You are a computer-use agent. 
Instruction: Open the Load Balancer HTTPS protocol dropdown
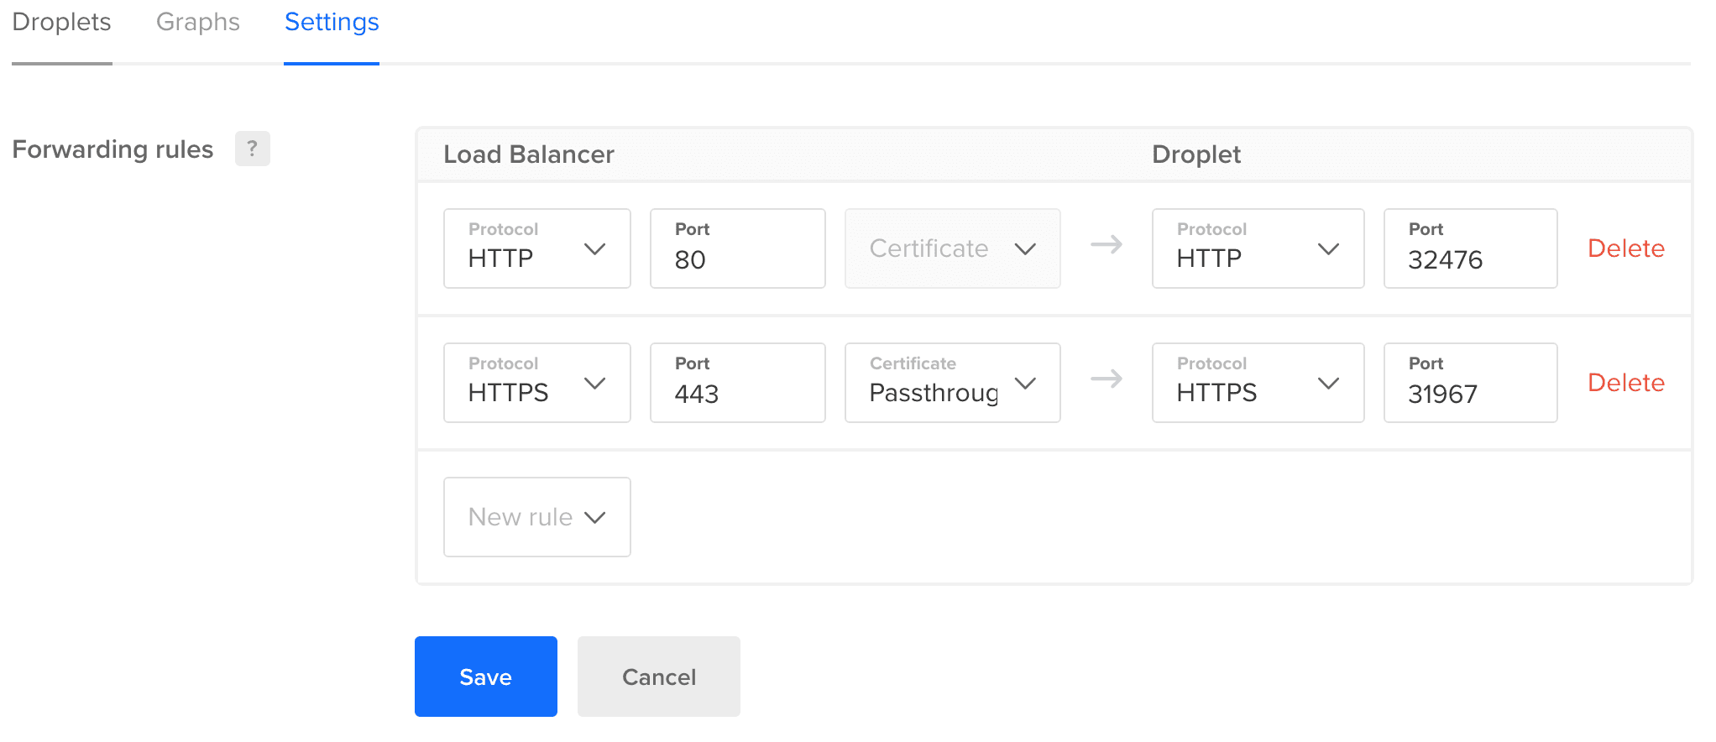pos(536,383)
